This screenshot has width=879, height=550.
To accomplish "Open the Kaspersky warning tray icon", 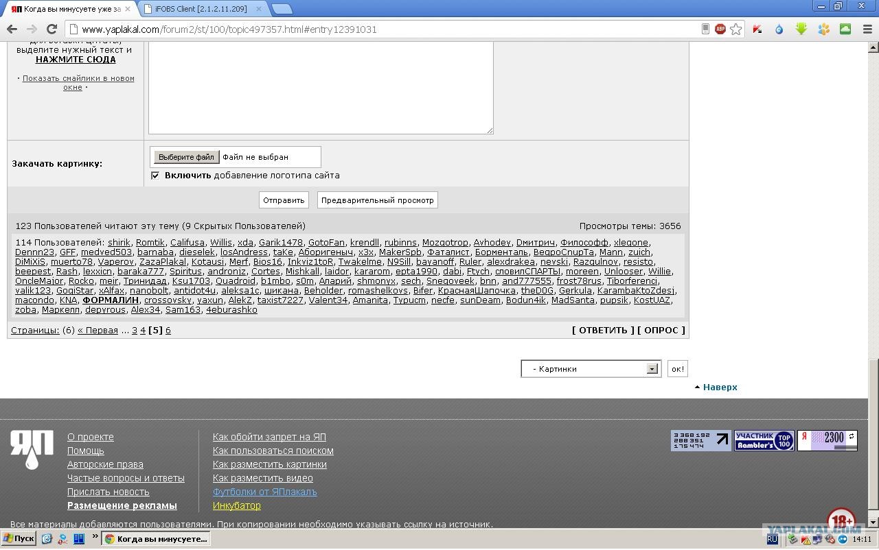I will point(806,540).
